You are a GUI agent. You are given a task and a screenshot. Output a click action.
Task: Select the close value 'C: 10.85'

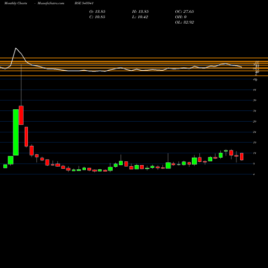[x=97, y=17]
